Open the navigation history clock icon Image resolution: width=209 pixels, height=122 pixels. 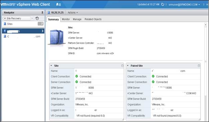[x=37, y=18]
